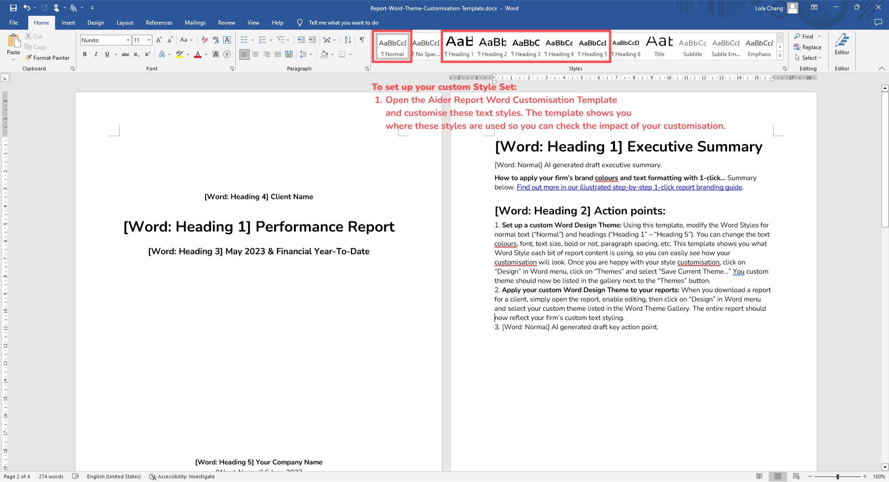The width and height of the screenshot is (889, 482).
Task: Open the Nunito font name dropdown
Action: click(128, 40)
